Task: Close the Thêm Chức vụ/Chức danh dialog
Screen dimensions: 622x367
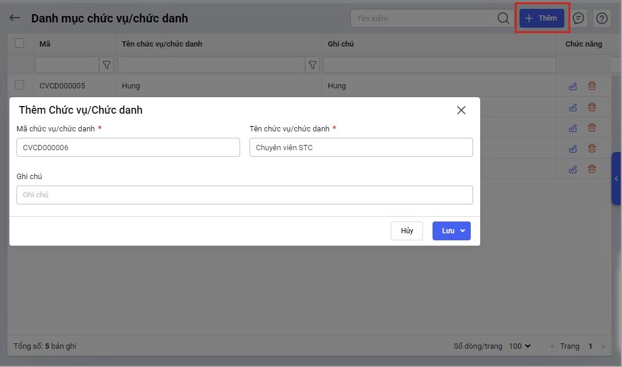Action: coord(461,110)
